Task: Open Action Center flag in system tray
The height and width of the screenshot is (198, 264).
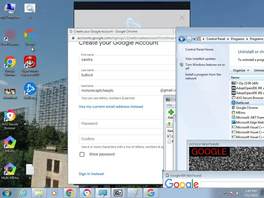Action: point(232,193)
